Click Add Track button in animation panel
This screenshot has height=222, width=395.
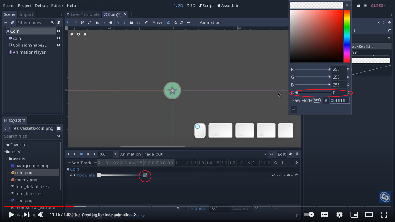(80, 163)
